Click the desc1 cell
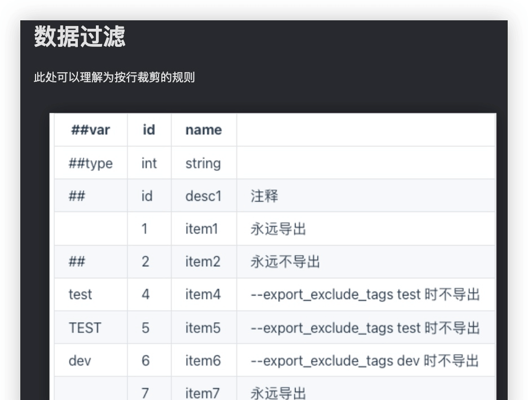Viewport: 528px width, 400px height. 204,196
